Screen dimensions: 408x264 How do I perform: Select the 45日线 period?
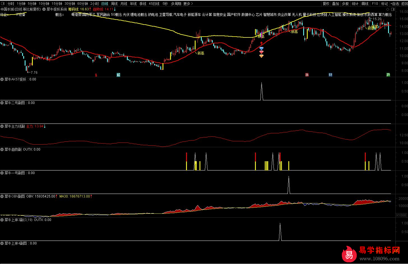[x=154, y=4]
